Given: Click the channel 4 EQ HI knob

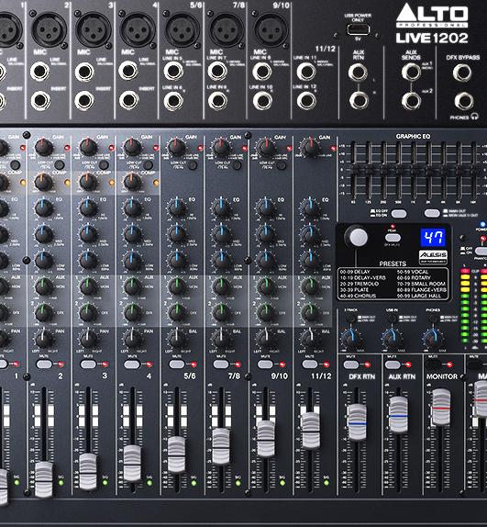Looking at the screenshot, I should point(132,207).
